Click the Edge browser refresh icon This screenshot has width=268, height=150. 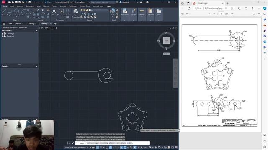pos(189,8)
